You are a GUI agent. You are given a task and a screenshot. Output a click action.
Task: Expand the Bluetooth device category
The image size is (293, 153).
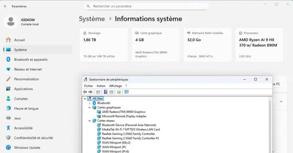pos(89,103)
